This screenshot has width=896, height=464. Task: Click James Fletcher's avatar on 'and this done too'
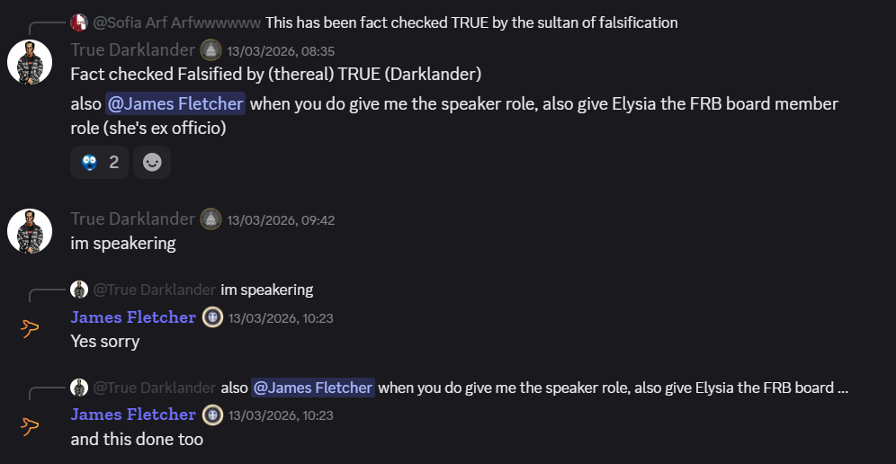[30, 426]
